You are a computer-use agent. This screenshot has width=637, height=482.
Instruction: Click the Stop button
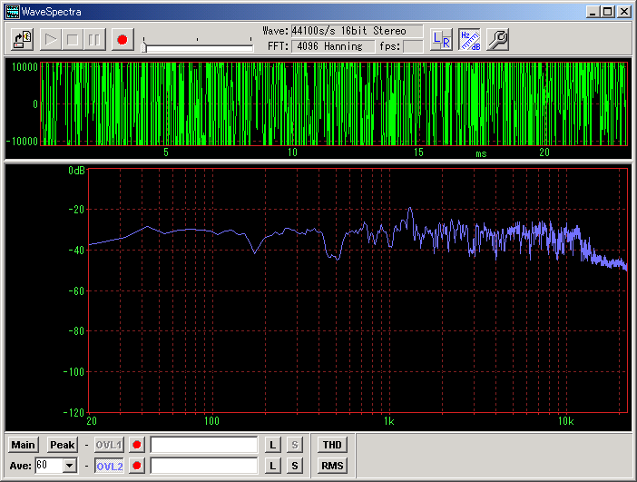tap(73, 39)
